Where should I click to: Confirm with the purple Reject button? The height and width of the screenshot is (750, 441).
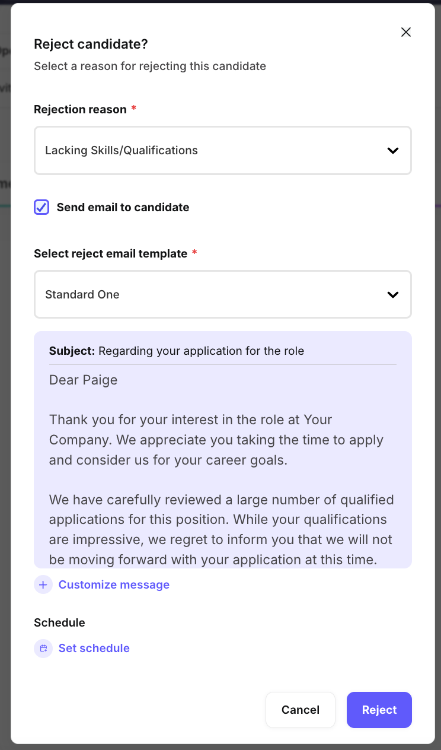click(x=379, y=710)
